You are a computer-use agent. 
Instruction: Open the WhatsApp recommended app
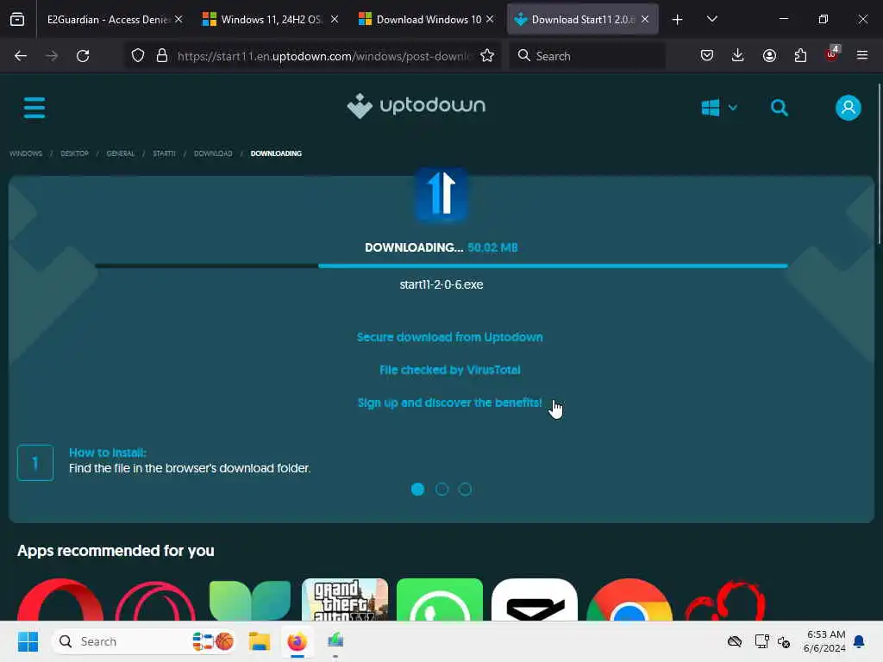coord(439,600)
